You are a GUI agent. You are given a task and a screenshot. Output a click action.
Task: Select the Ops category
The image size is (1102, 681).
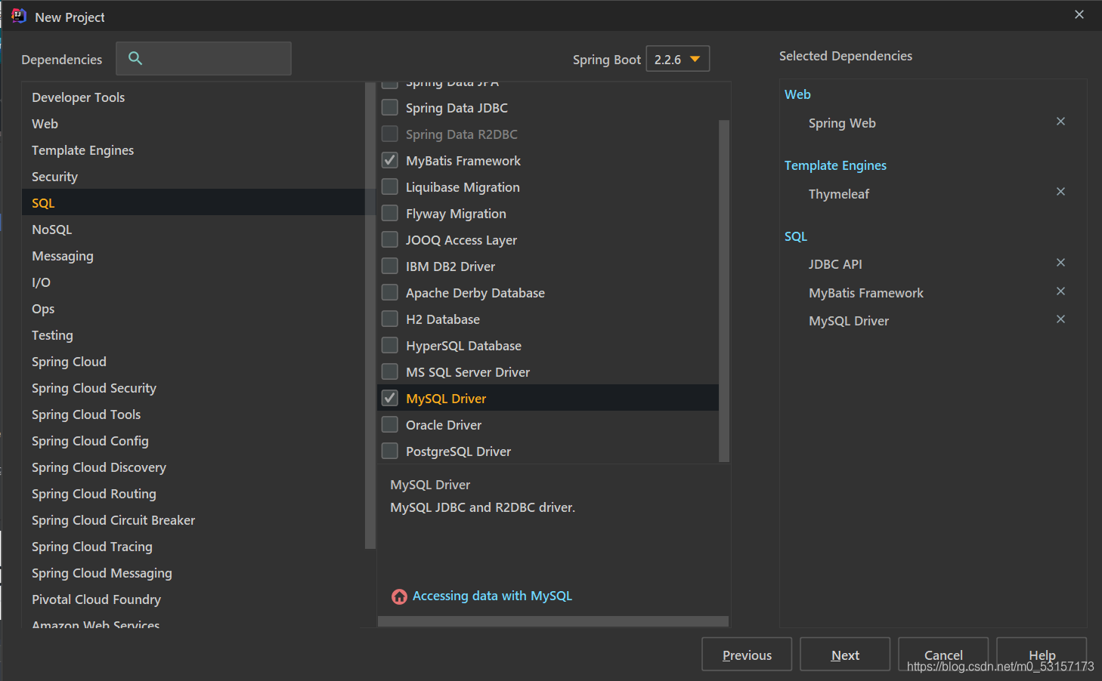tap(193, 309)
